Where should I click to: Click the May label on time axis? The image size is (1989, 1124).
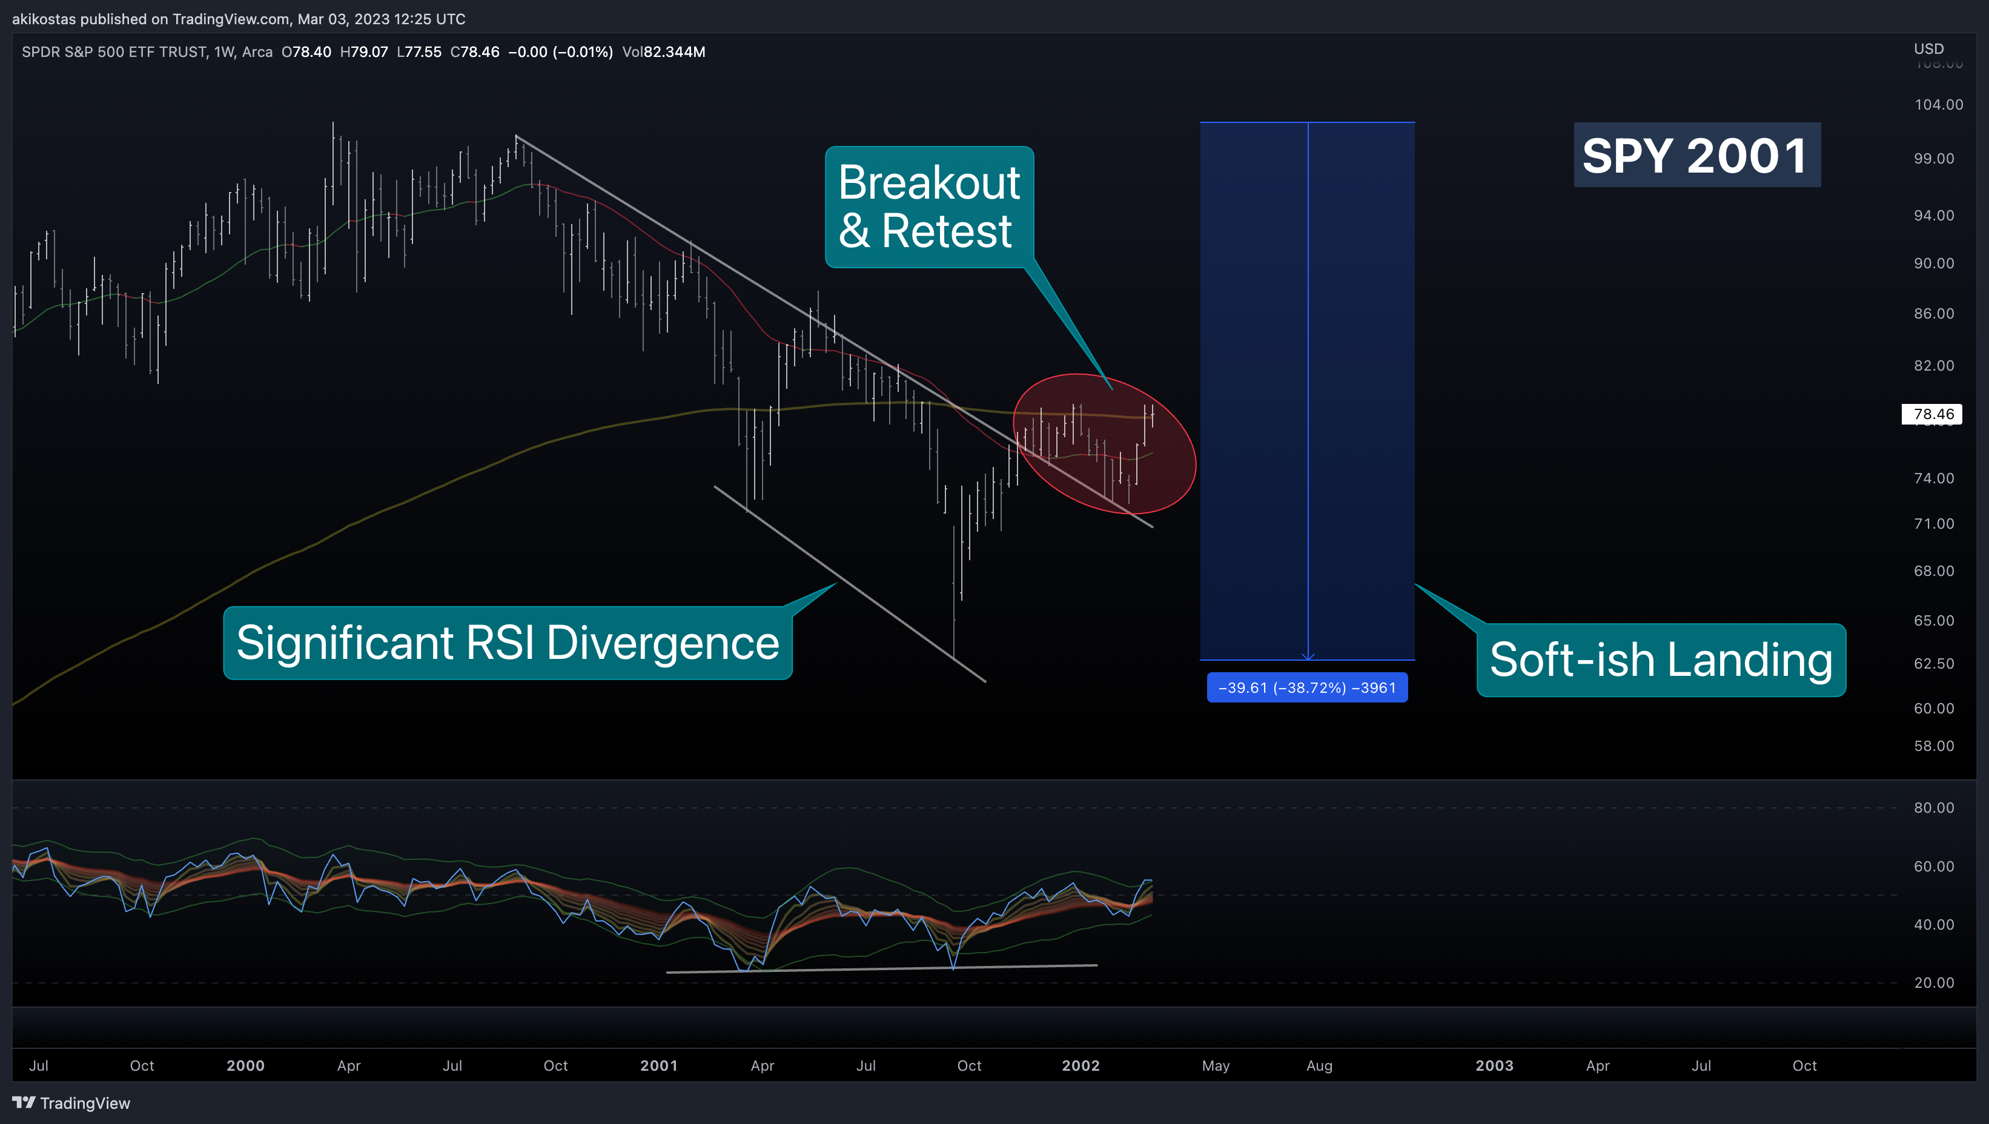pos(1216,1065)
